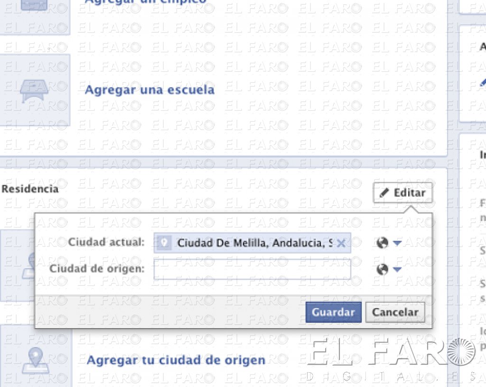Open the Agregar una escuela link

point(150,90)
